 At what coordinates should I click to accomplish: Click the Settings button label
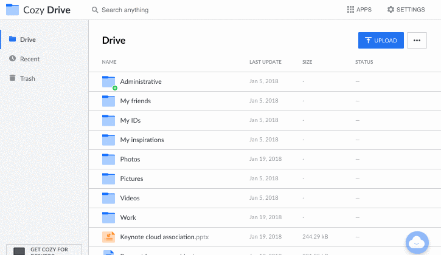tap(411, 10)
